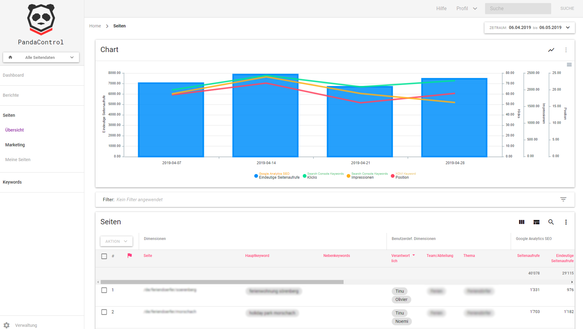Viewport: 583px width, 329px height.
Task: Click the 2019-04-14 blue bar
Action: pos(265,115)
